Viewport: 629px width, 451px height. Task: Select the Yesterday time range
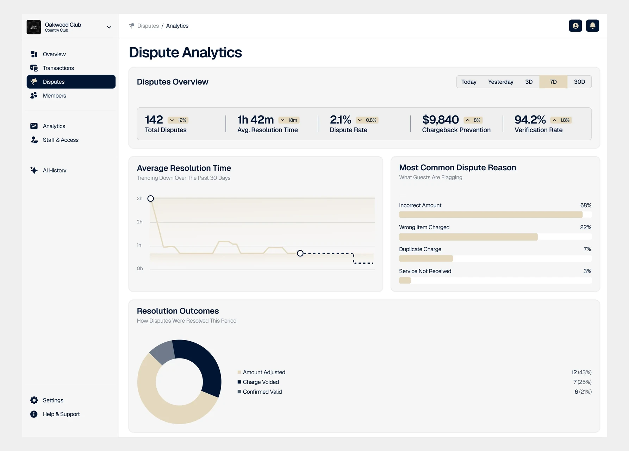pyautogui.click(x=500, y=82)
